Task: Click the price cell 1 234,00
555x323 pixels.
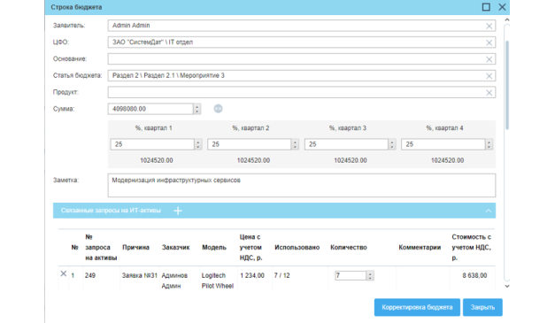Action: [x=252, y=275]
